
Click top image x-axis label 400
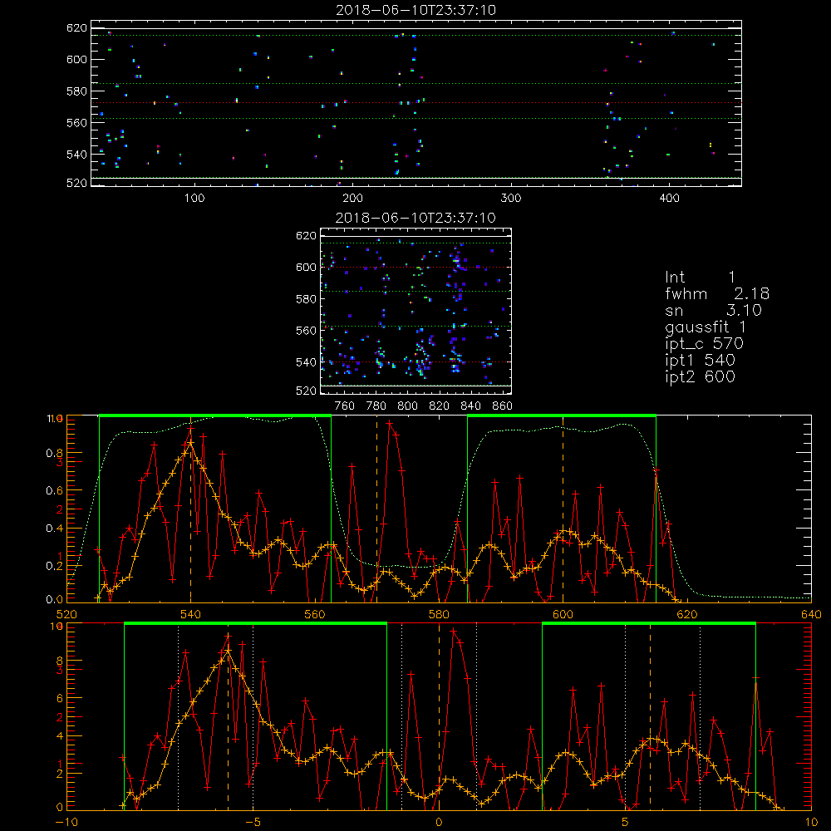(x=669, y=199)
